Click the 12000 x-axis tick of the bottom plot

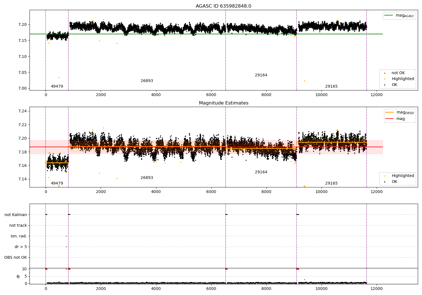click(377, 289)
